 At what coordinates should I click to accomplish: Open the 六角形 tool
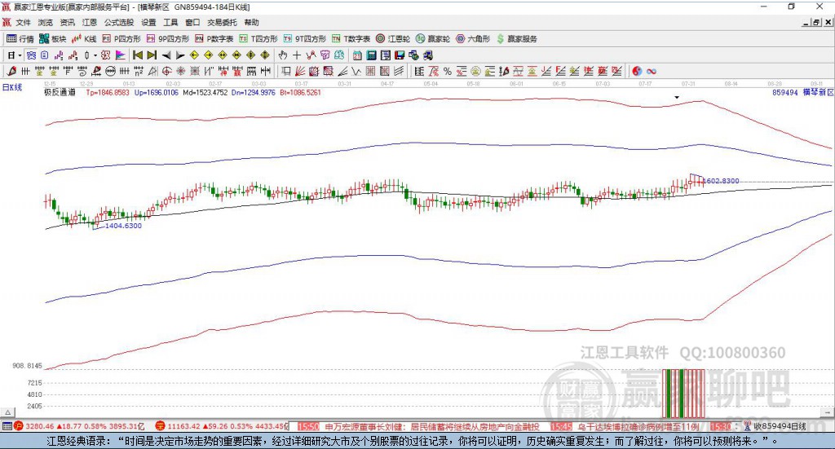(473, 39)
